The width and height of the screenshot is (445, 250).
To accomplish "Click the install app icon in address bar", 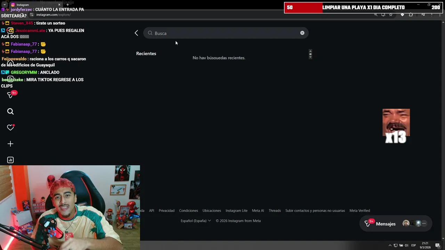I will (x=383, y=15).
